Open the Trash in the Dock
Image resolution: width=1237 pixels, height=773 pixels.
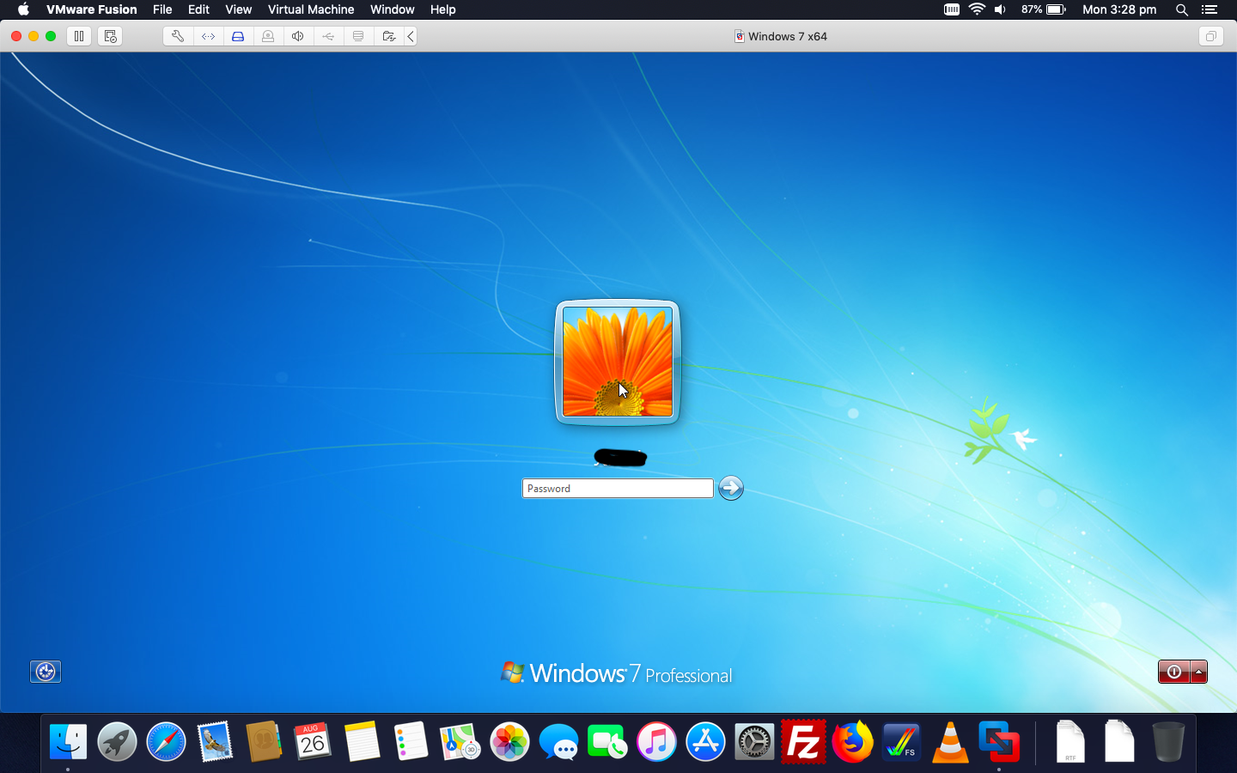click(x=1168, y=741)
